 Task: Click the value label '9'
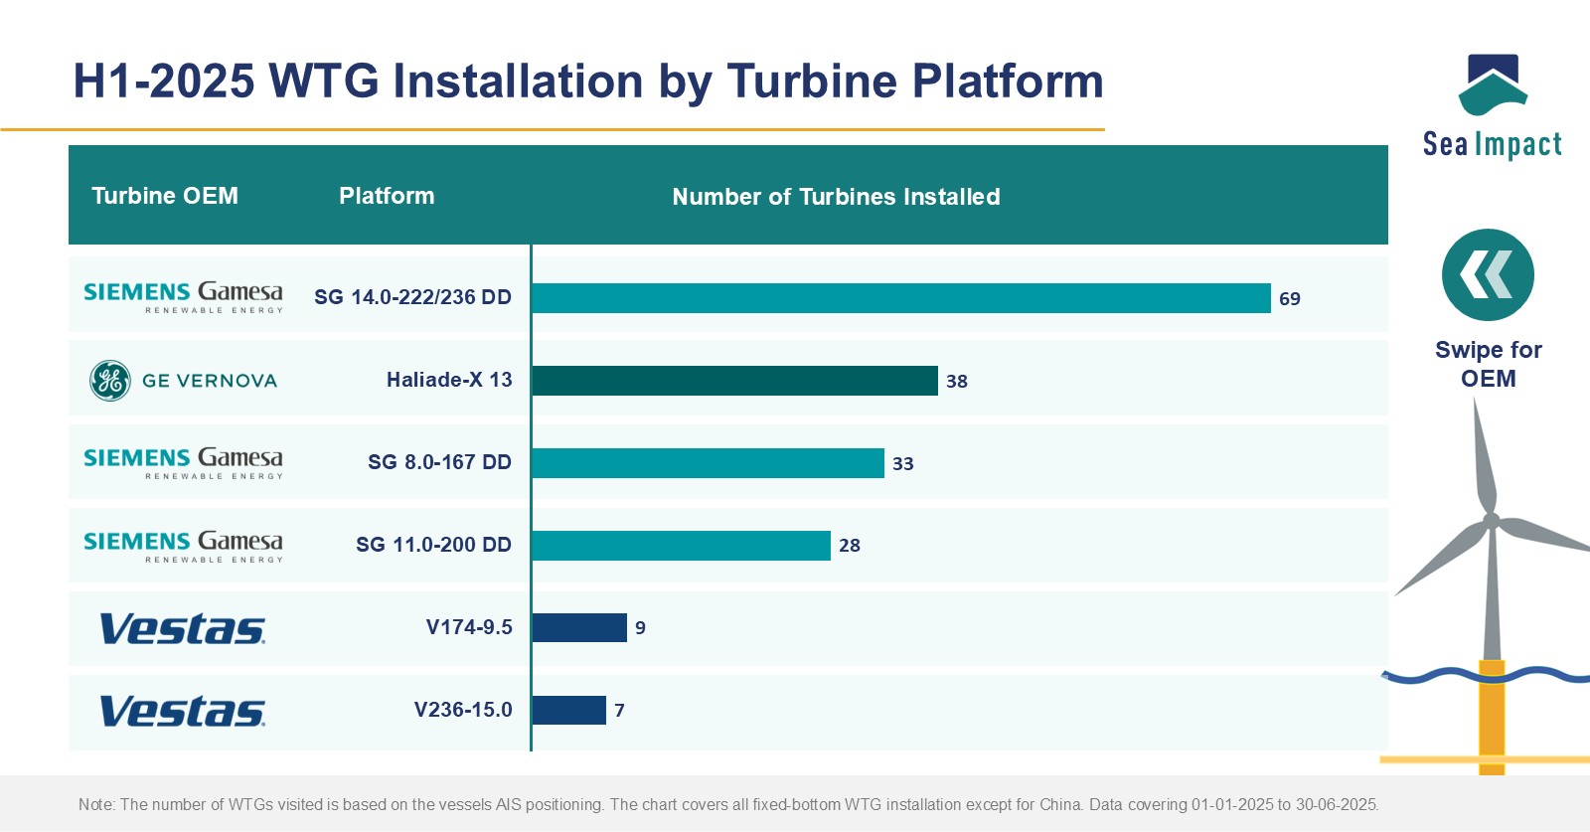pos(641,628)
